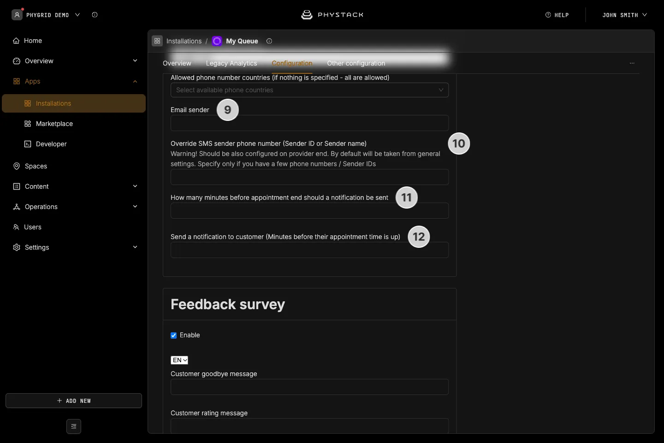
Task: Open the Other configuration tab
Action: click(x=356, y=63)
